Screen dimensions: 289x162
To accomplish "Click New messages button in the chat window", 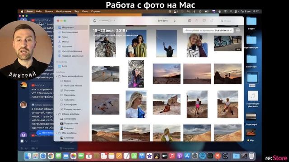I will click(x=45, y=133).
